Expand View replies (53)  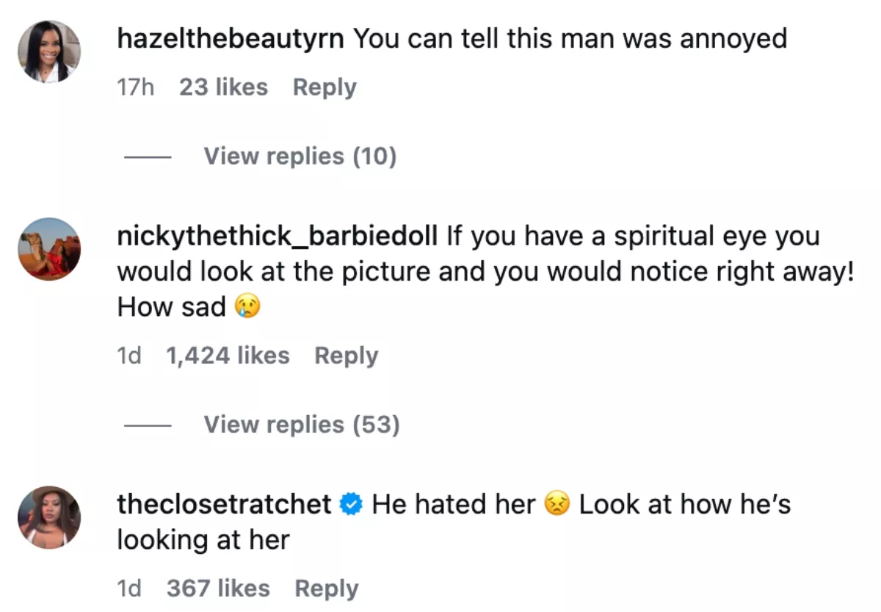(x=301, y=425)
